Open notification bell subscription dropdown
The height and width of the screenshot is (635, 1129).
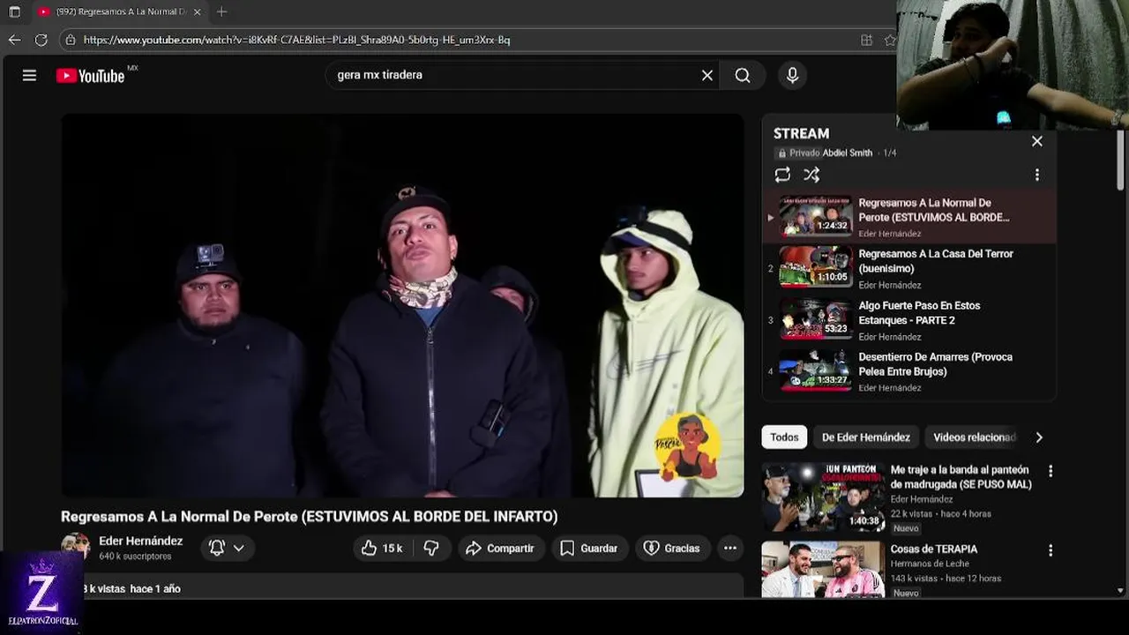tap(227, 548)
